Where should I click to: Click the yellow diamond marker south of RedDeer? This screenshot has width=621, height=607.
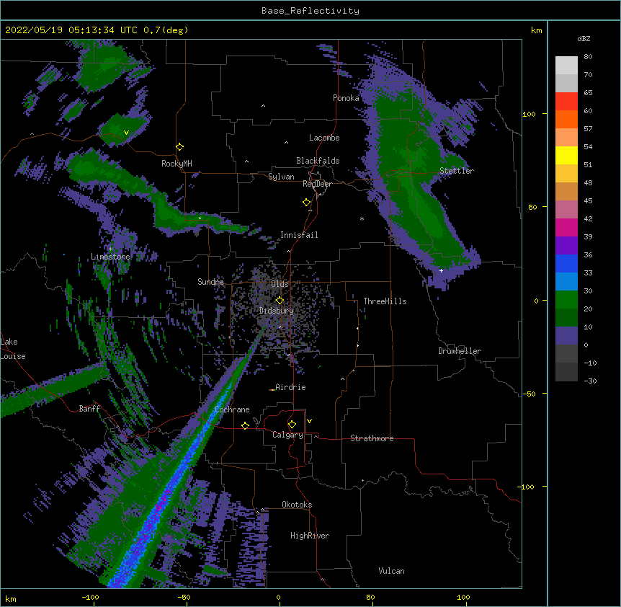(307, 203)
